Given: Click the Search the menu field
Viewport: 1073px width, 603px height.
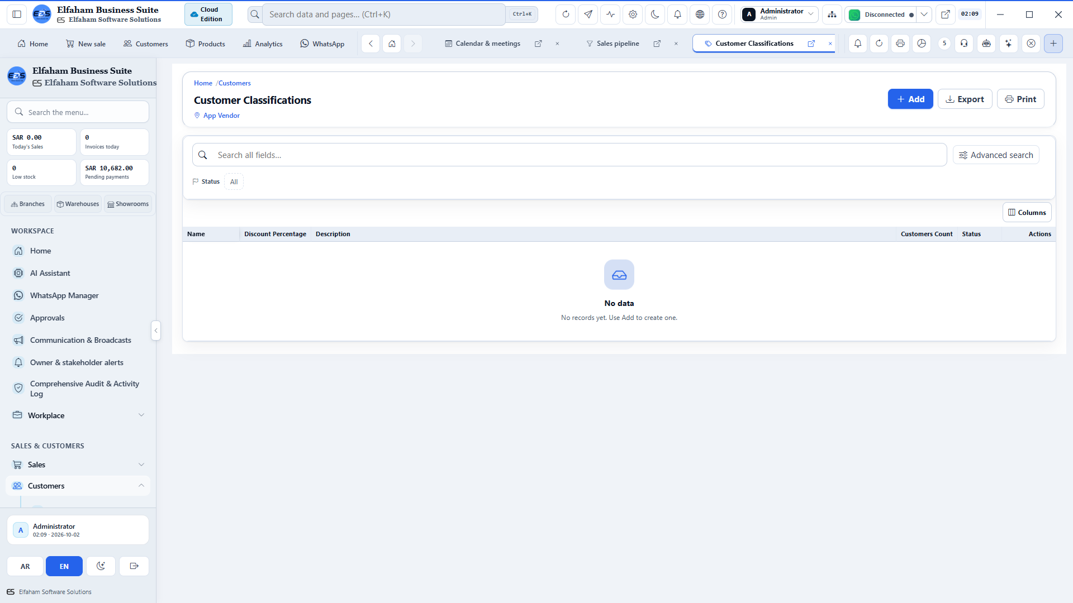Looking at the screenshot, I should coord(78,112).
